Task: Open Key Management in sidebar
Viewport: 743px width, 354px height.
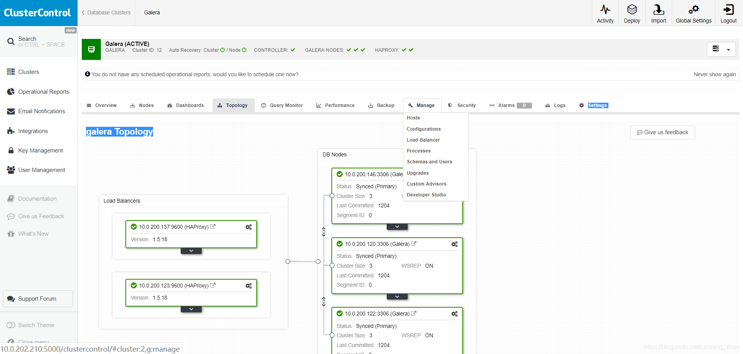Action: [x=35, y=151]
